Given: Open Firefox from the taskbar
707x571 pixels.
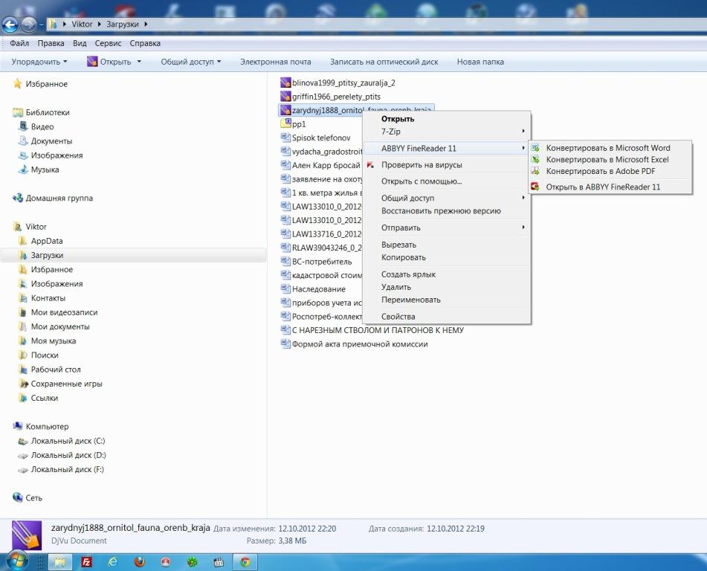Looking at the screenshot, I should [x=139, y=561].
